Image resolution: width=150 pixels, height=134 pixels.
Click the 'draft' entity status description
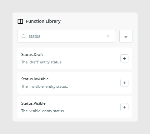(x=42, y=62)
